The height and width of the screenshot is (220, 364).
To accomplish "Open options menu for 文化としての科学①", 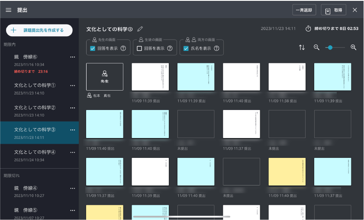I will click(73, 85).
